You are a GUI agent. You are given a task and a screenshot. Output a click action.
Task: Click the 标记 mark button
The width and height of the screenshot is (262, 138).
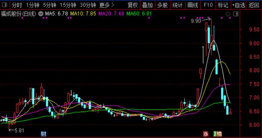(x=223, y=5)
